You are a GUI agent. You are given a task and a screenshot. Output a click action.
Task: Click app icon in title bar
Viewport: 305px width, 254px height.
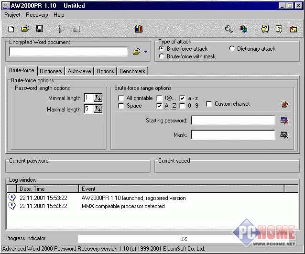(x=6, y=5)
